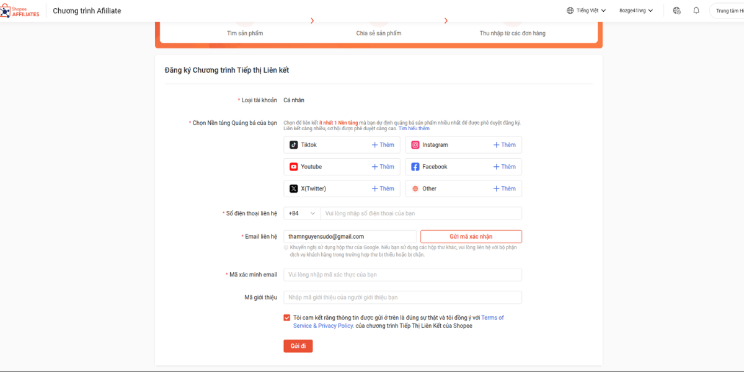Open the Tiếng Việt language dropdown

click(587, 11)
